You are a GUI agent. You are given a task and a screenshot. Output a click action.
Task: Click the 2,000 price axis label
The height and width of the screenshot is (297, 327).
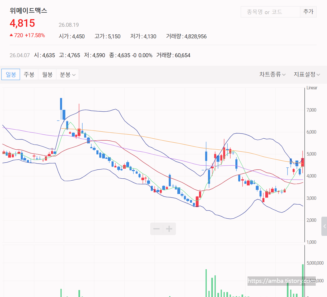[x=311, y=220]
